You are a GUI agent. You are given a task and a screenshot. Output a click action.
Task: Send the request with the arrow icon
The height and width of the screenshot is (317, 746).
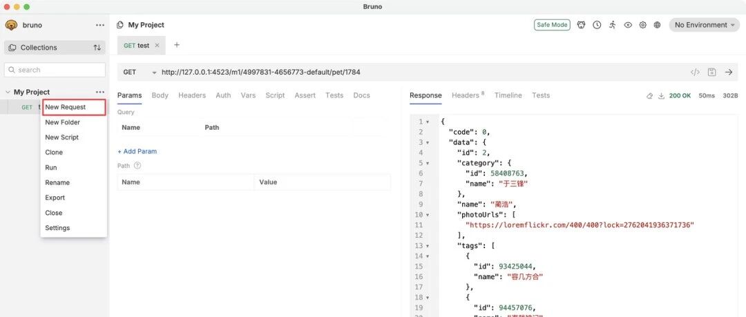pos(728,72)
